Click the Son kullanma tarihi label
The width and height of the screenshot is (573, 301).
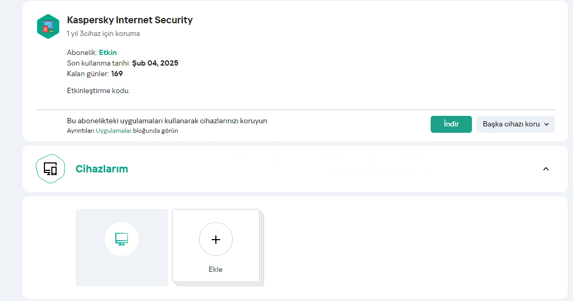[x=98, y=63]
